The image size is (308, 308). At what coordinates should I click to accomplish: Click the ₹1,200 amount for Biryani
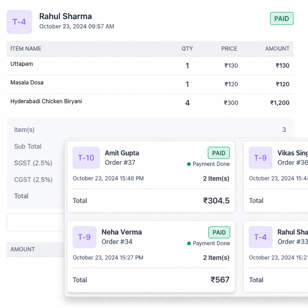[280, 103]
